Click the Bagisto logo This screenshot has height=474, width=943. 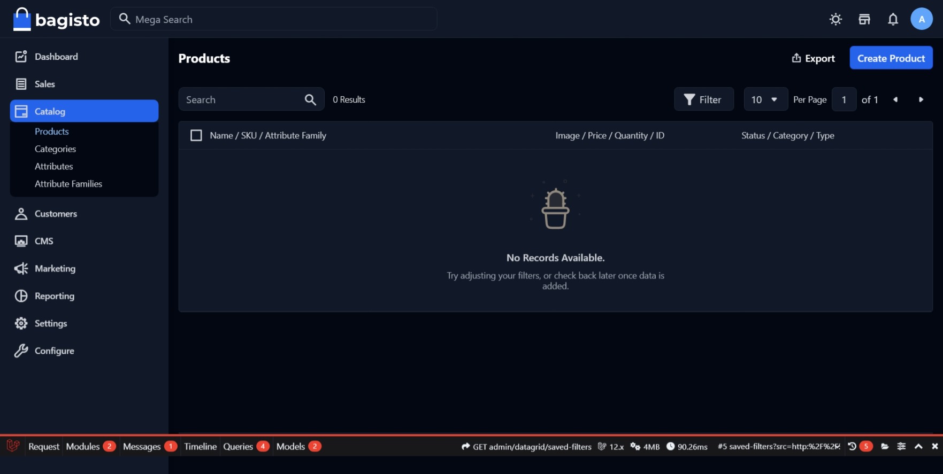(57, 19)
